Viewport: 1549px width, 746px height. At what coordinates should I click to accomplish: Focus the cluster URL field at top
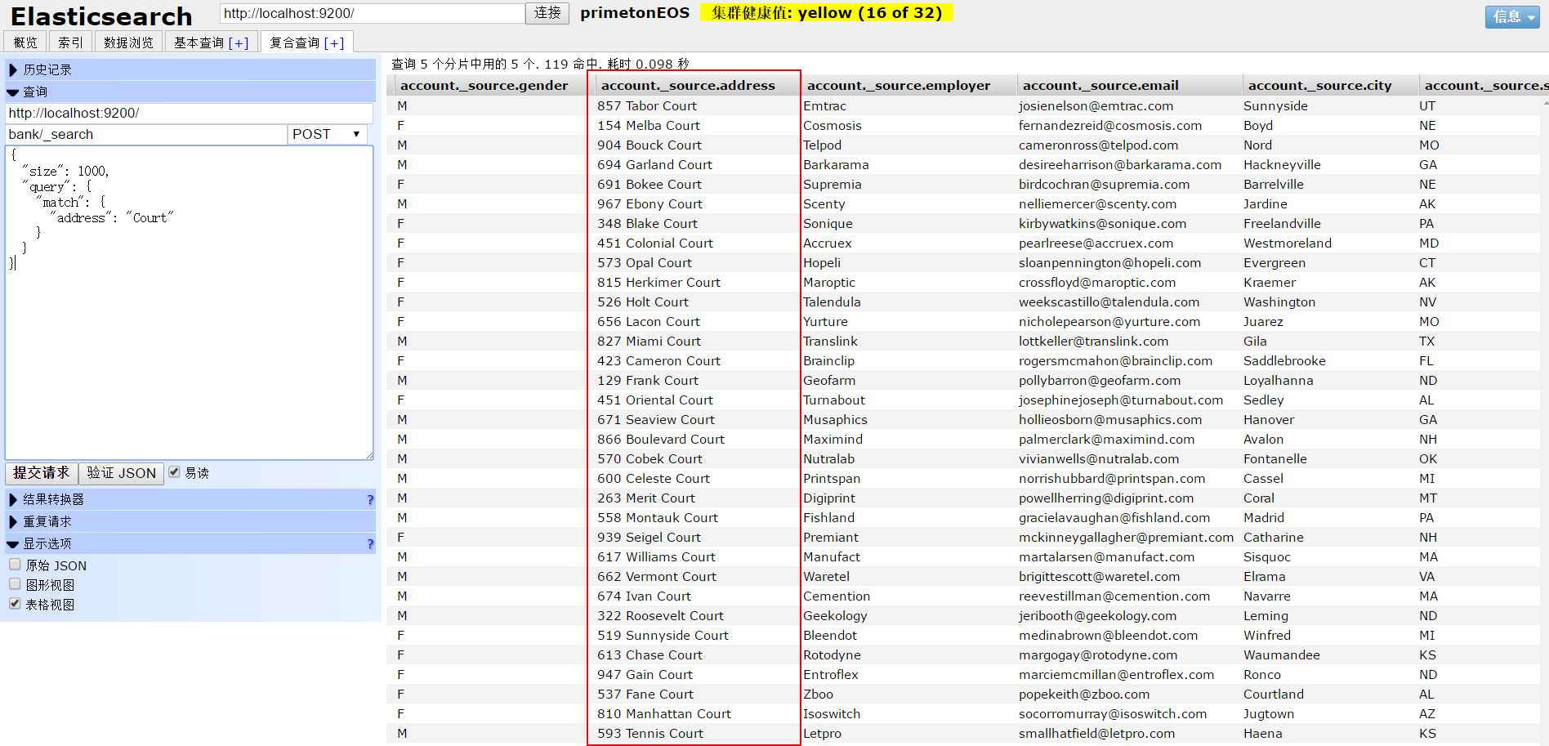[x=372, y=13]
